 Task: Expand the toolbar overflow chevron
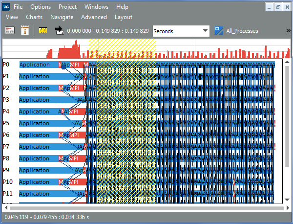click(288, 31)
